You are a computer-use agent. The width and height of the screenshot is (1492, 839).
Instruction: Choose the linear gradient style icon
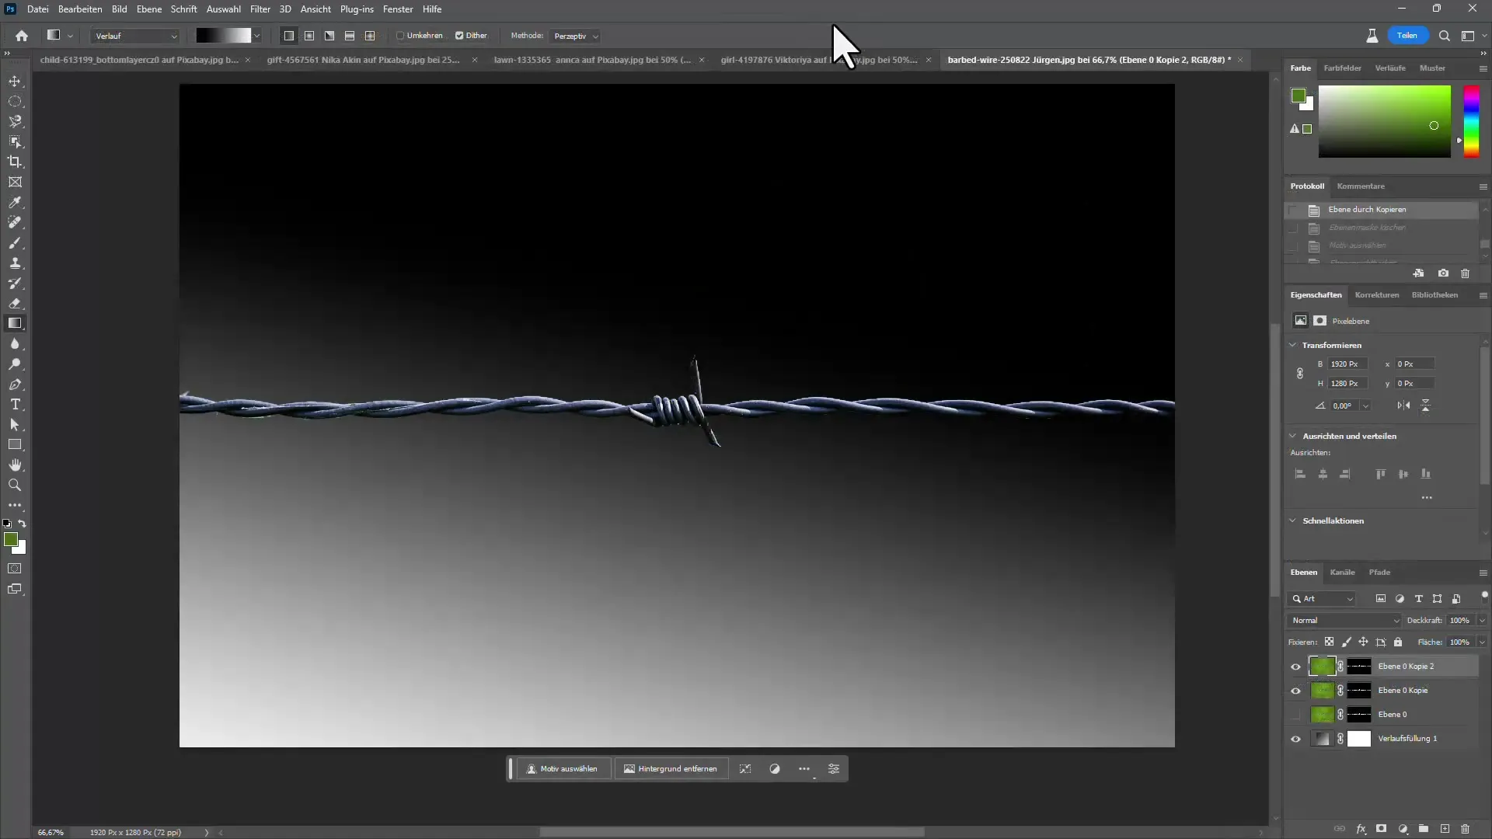coord(289,36)
